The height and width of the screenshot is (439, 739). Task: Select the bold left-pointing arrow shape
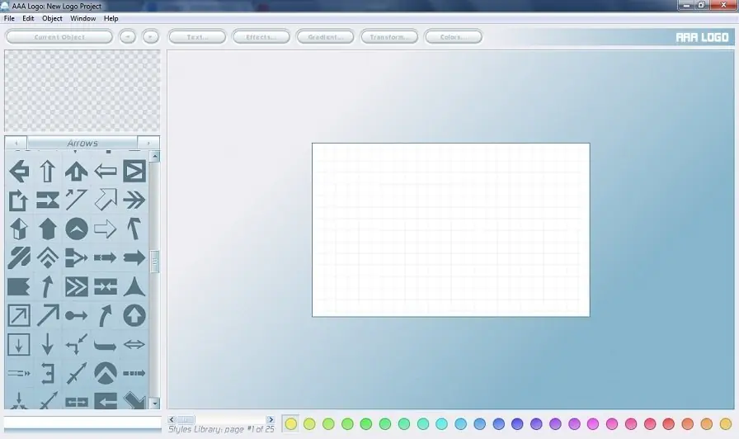tap(19, 171)
